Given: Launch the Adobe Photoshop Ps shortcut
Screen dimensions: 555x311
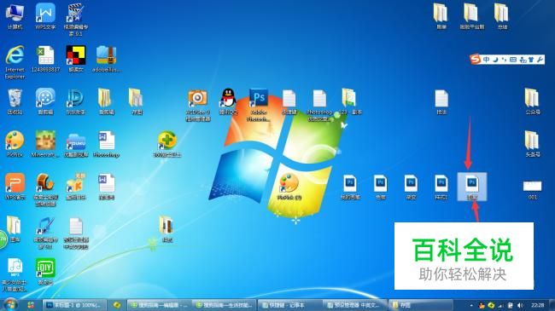Looking at the screenshot, I should click(x=259, y=105).
